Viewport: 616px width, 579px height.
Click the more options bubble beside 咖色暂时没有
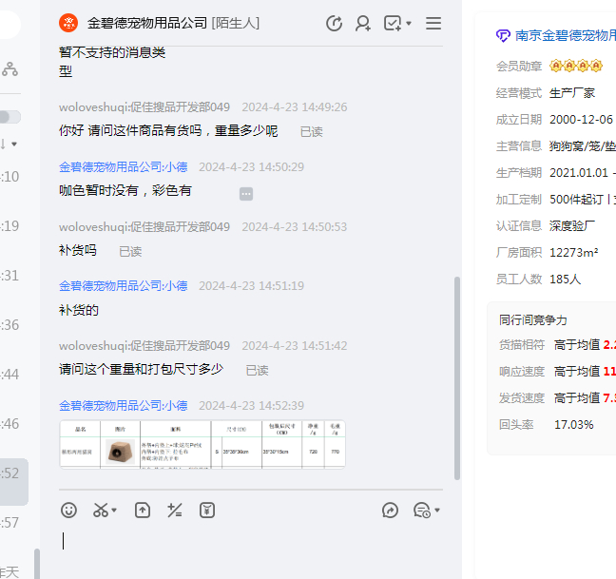246,194
